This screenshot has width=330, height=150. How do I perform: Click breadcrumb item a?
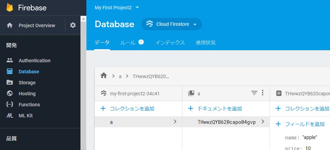(x=120, y=76)
